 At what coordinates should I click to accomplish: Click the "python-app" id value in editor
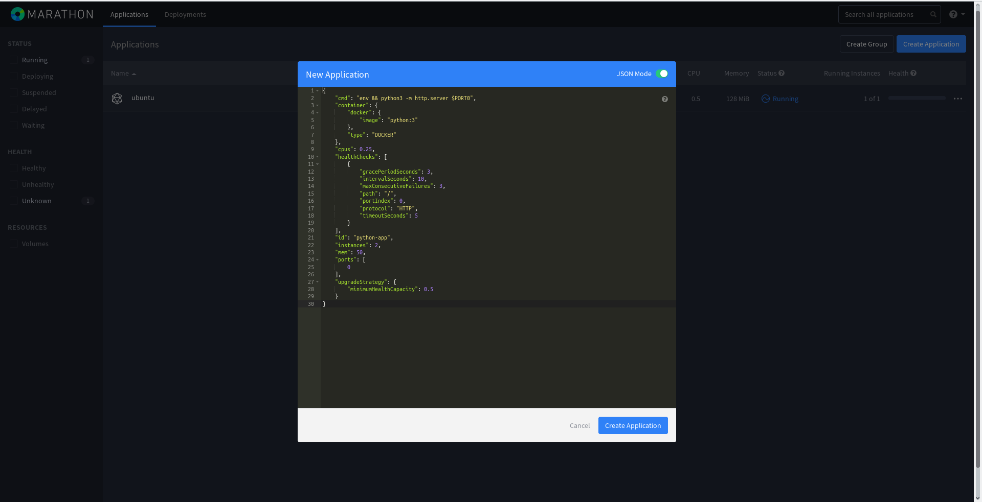(x=372, y=238)
